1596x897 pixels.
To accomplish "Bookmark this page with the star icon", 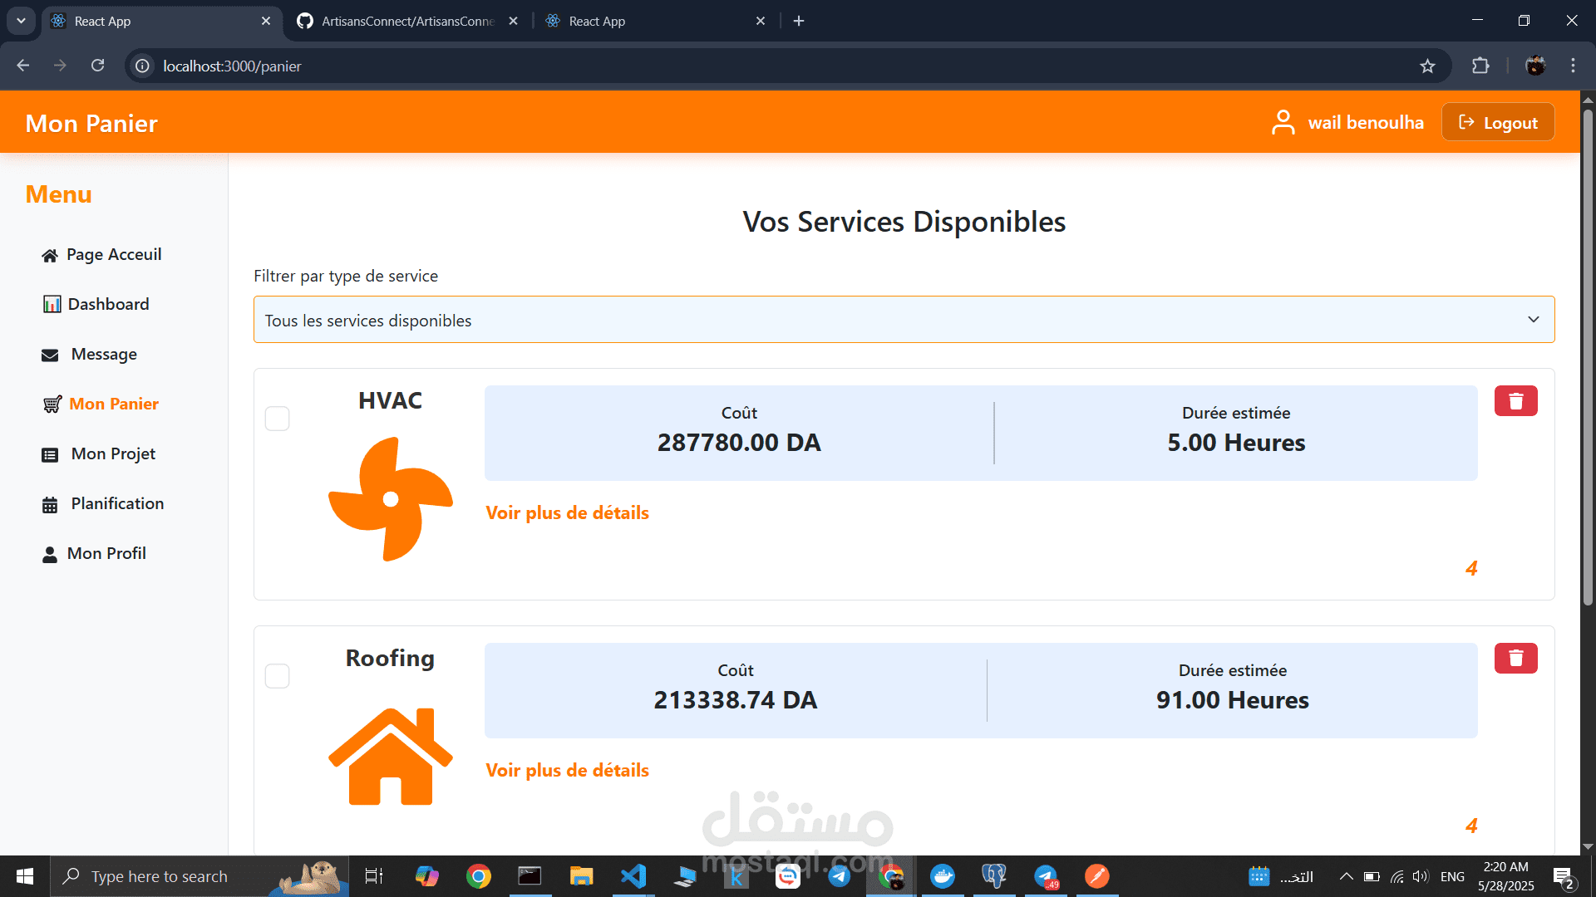I will 1427,66.
